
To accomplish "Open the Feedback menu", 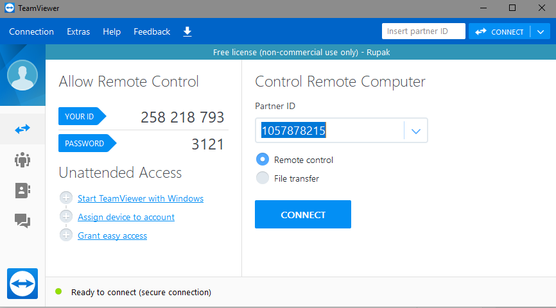I will coord(152,31).
